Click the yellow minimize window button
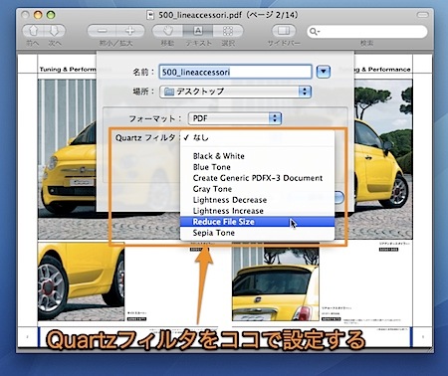The width and height of the screenshot is (448, 376). 38,15
